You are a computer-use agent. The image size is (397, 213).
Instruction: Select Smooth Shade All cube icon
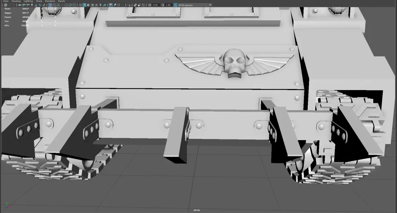coord(85,5)
